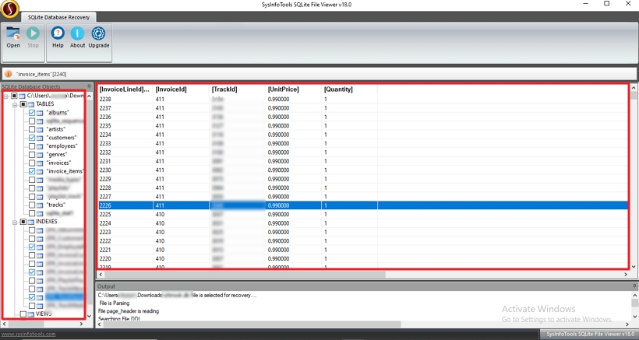Image resolution: width=639 pixels, height=340 pixels.
Task: Click the pin icon of Database Objects panel
Action: click(90, 86)
